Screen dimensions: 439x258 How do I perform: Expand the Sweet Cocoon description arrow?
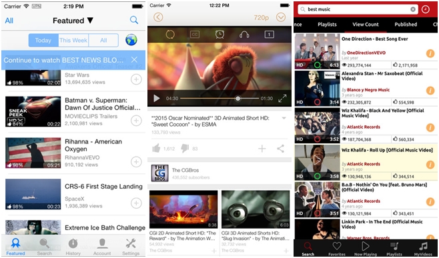tap(284, 118)
